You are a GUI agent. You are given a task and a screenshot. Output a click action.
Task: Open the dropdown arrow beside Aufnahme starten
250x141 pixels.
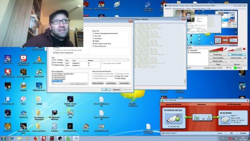pos(245,58)
